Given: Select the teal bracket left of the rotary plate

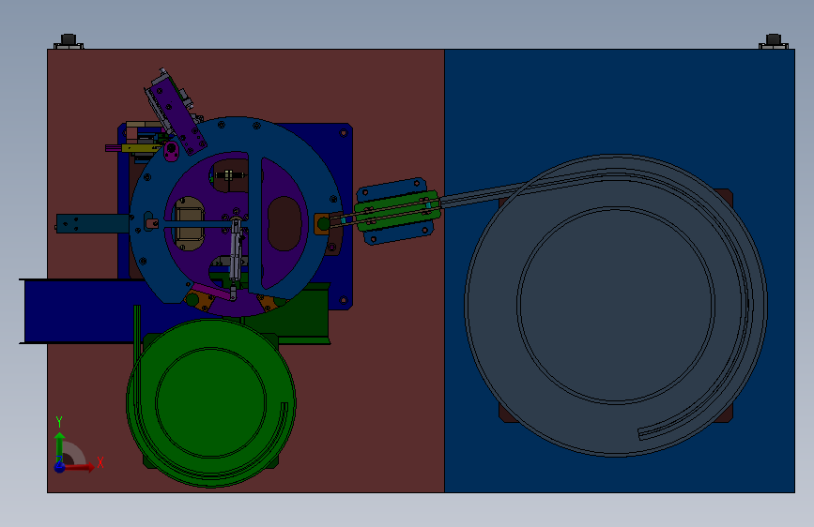Looking at the screenshot, I should (x=92, y=223).
